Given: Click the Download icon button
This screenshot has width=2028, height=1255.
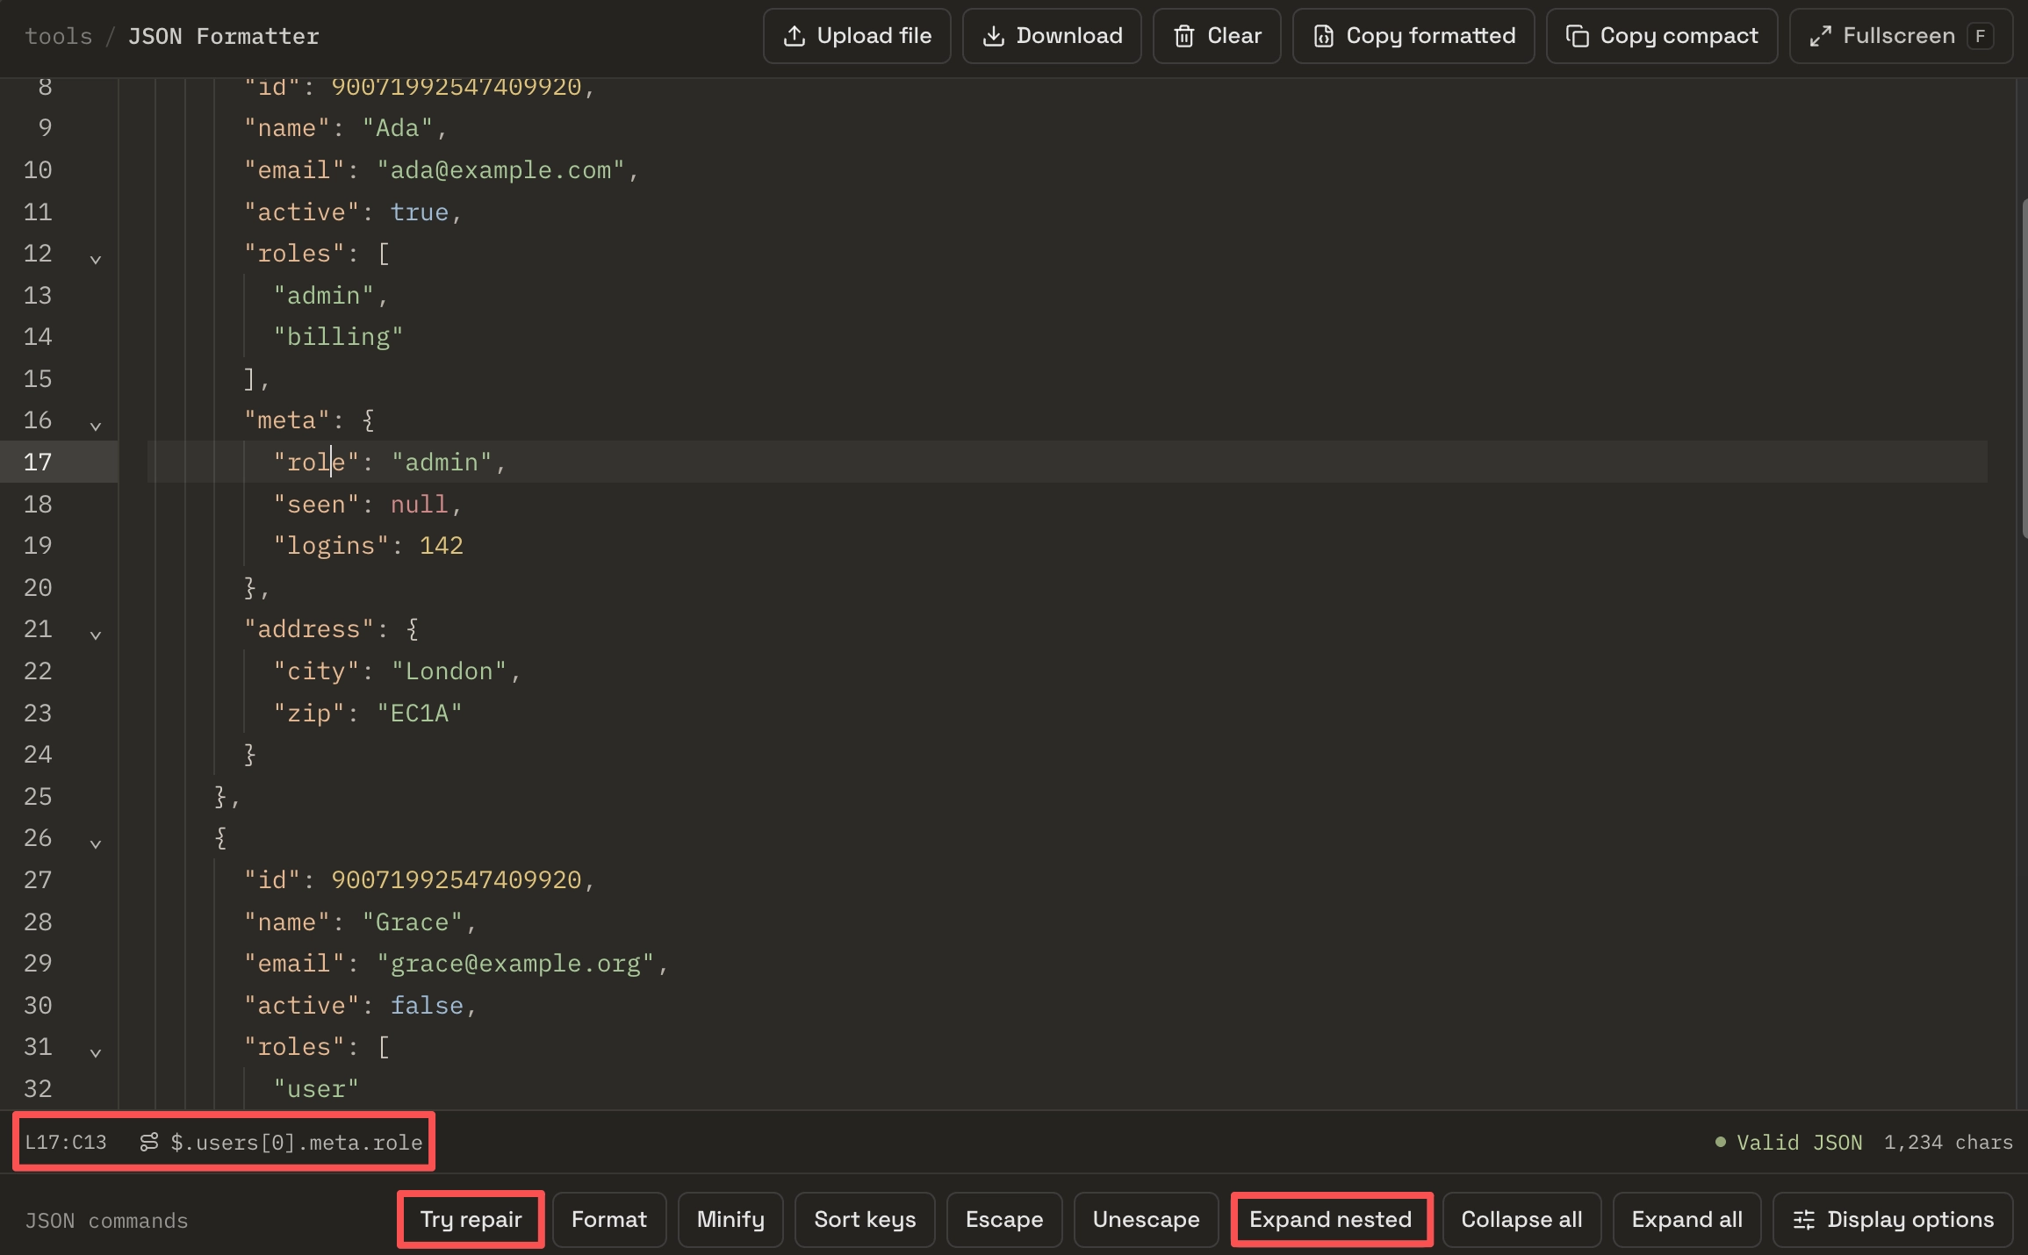Looking at the screenshot, I should pyautogui.click(x=1052, y=36).
